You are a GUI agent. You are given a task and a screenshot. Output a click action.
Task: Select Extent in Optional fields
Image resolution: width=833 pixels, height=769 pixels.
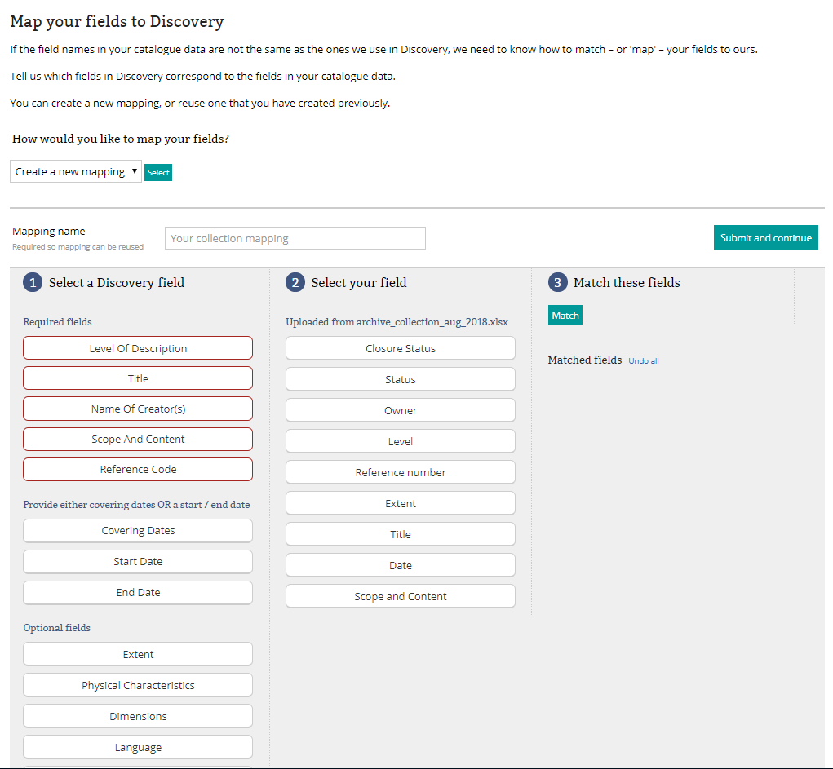(x=138, y=654)
